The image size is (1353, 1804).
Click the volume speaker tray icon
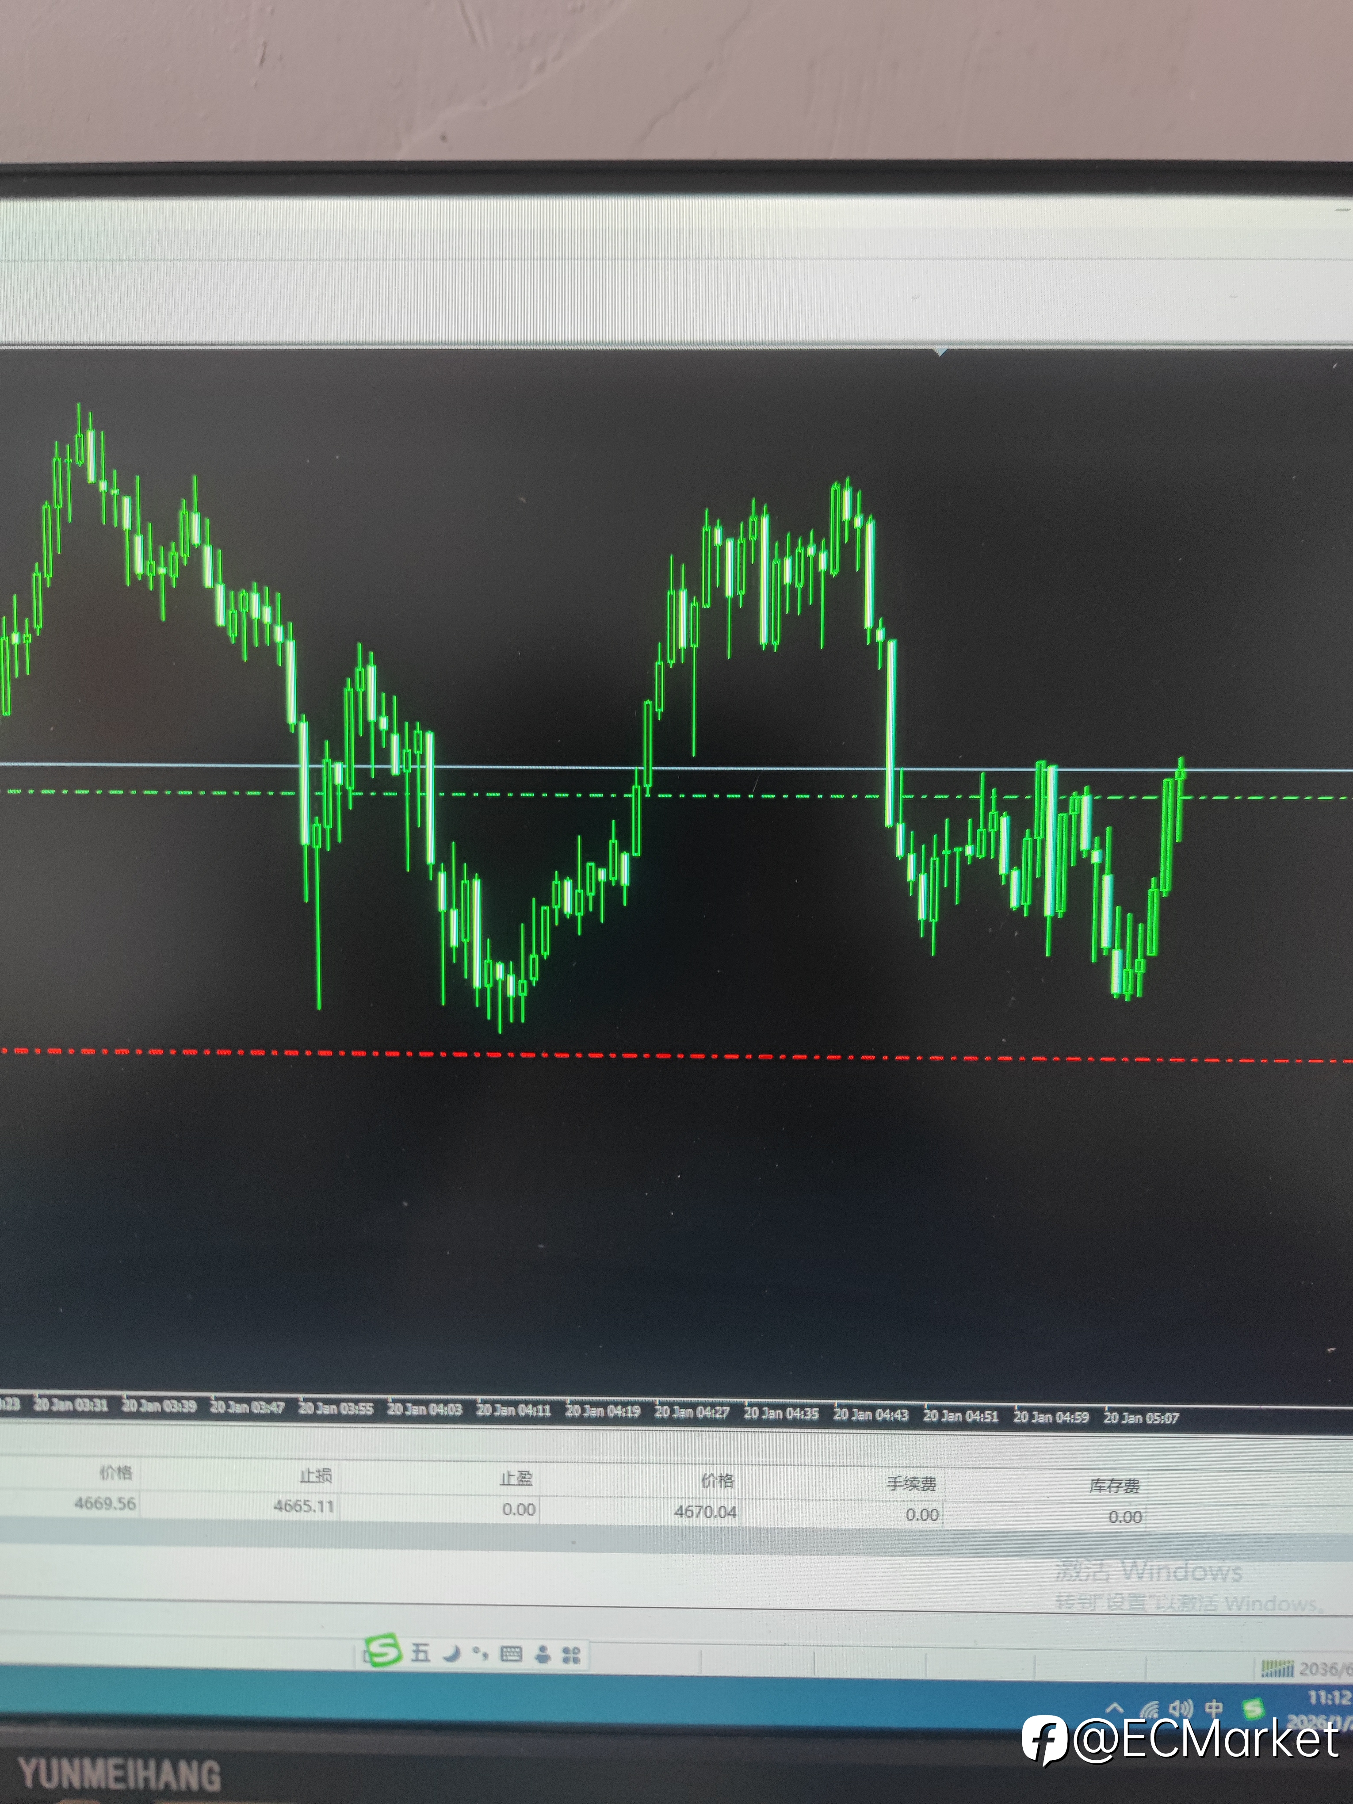1180,1708
